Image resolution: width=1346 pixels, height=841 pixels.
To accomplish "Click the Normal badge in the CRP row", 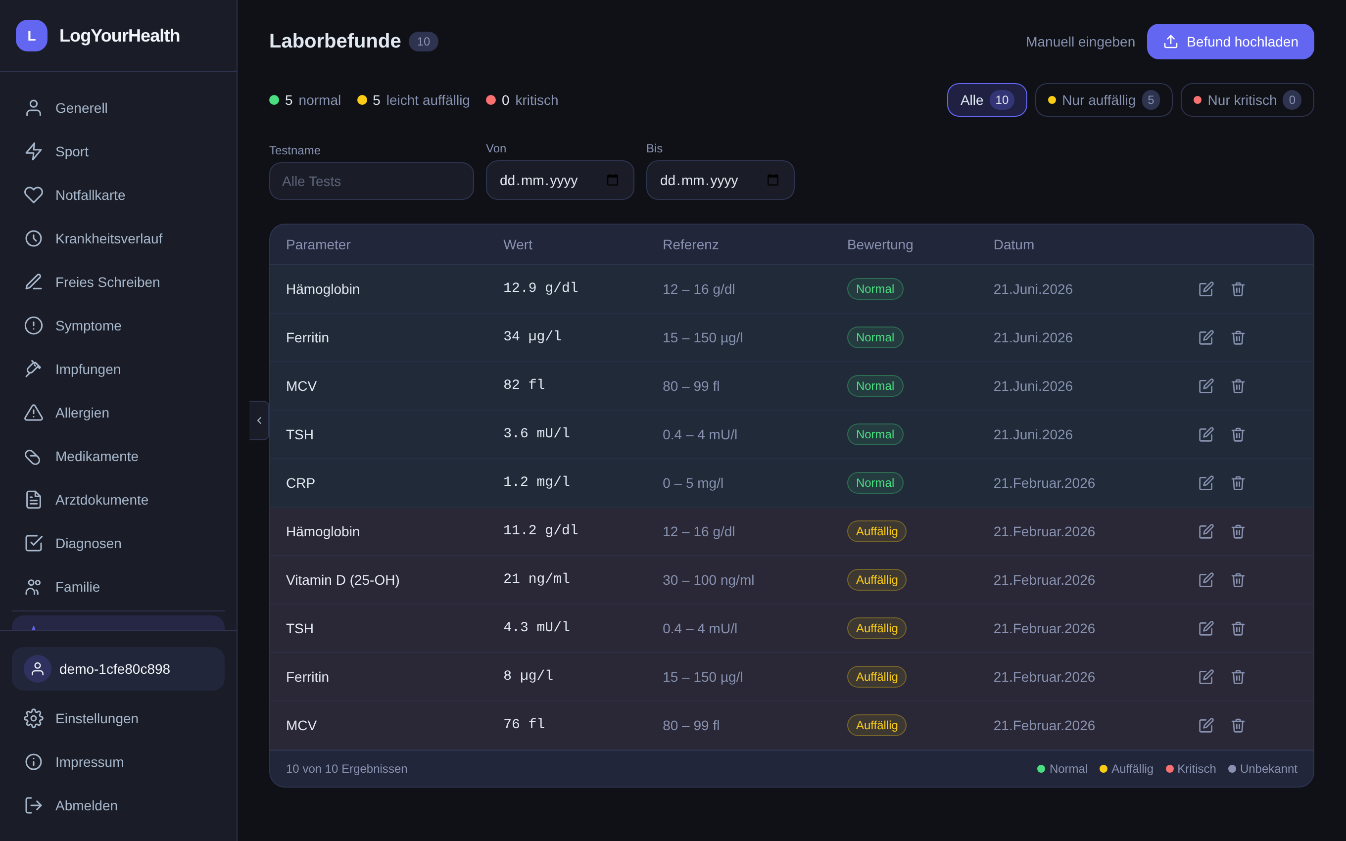I will click(x=875, y=483).
